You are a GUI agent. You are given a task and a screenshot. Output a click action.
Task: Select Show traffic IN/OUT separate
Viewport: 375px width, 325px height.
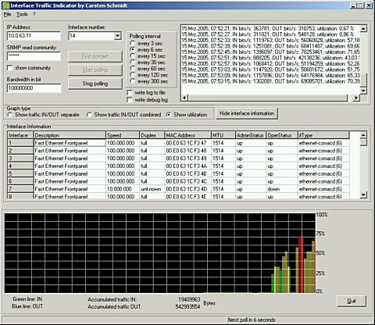[x=10, y=115]
